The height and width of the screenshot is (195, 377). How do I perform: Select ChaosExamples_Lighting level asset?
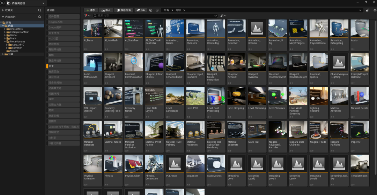pyautogui.click(x=339, y=69)
